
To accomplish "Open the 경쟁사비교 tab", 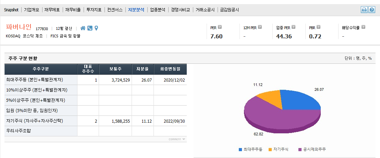I will click(x=180, y=10).
